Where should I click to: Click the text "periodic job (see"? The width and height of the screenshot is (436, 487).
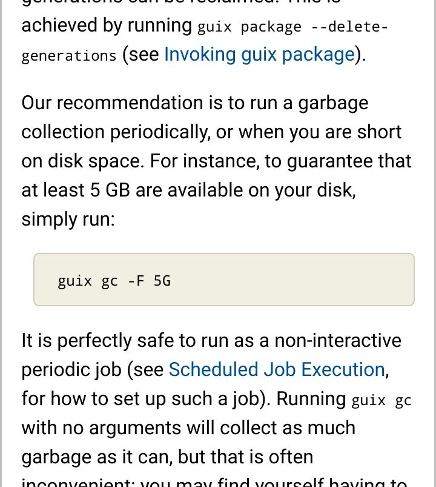pyautogui.click(x=93, y=369)
